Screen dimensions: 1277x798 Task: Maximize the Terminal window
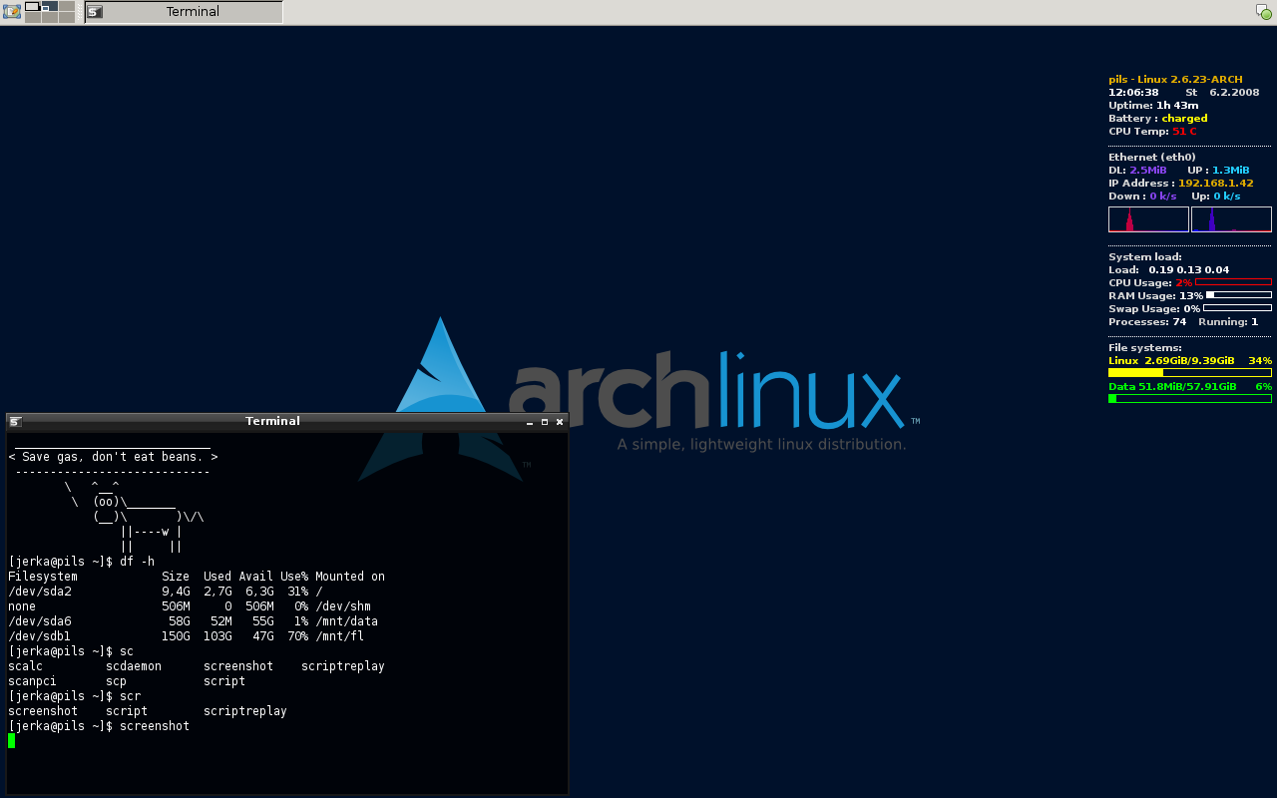(545, 421)
